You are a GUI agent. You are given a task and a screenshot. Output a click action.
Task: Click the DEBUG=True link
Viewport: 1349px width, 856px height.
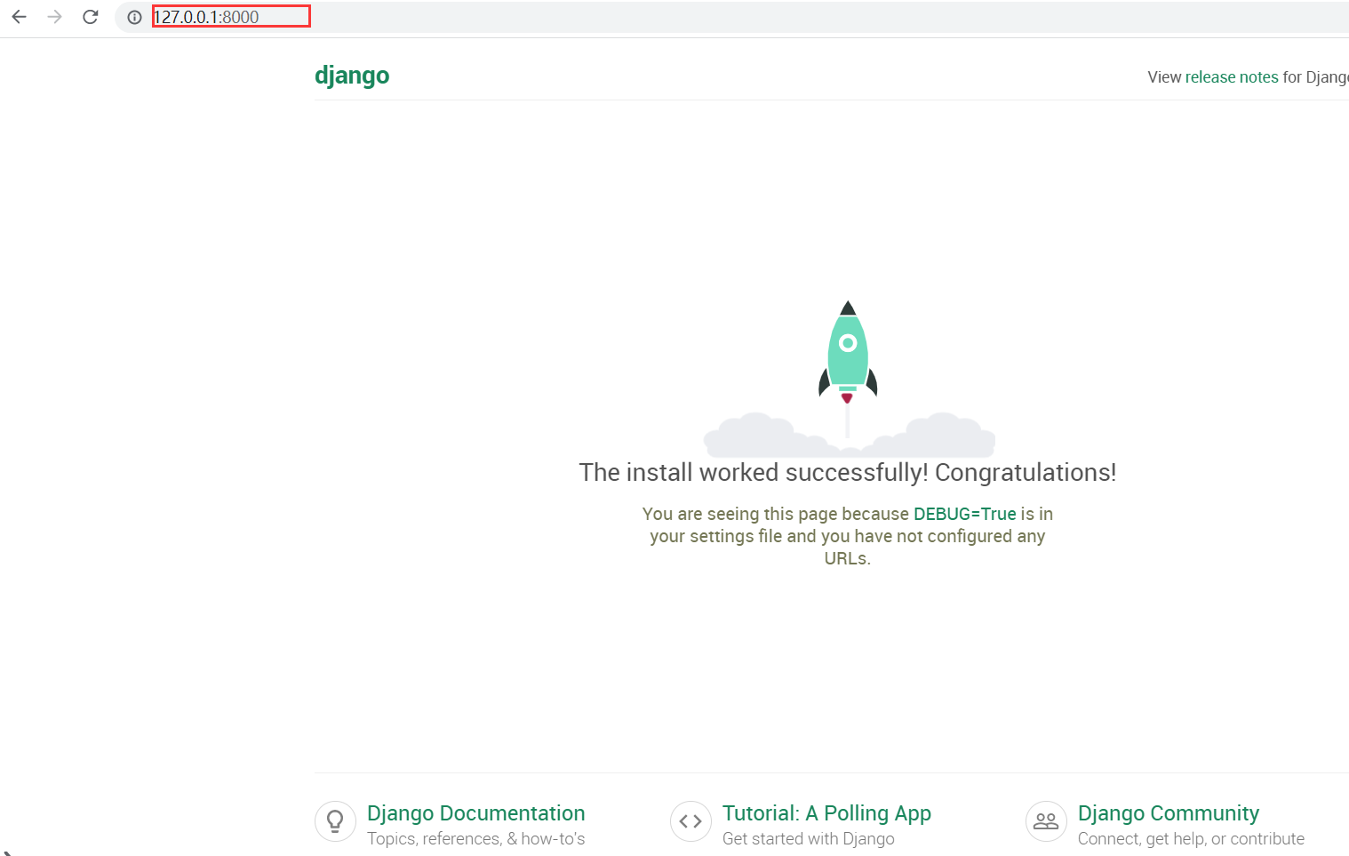(x=964, y=514)
